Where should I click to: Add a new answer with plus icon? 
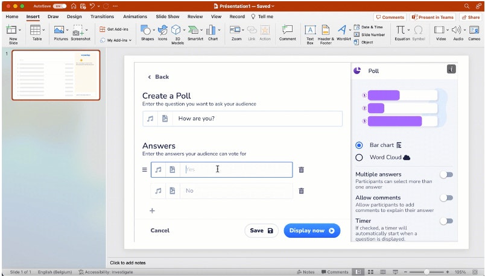point(152,211)
